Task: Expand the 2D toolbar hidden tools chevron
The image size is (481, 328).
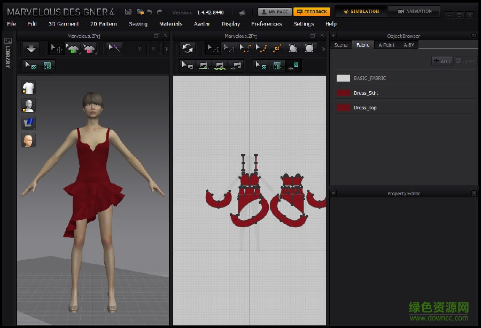Action: click(x=323, y=48)
